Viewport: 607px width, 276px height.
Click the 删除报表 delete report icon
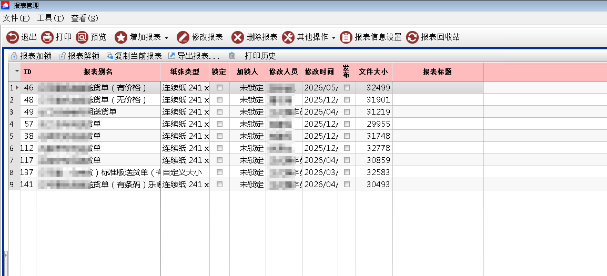pyautogui.click(x=238, y=37)
